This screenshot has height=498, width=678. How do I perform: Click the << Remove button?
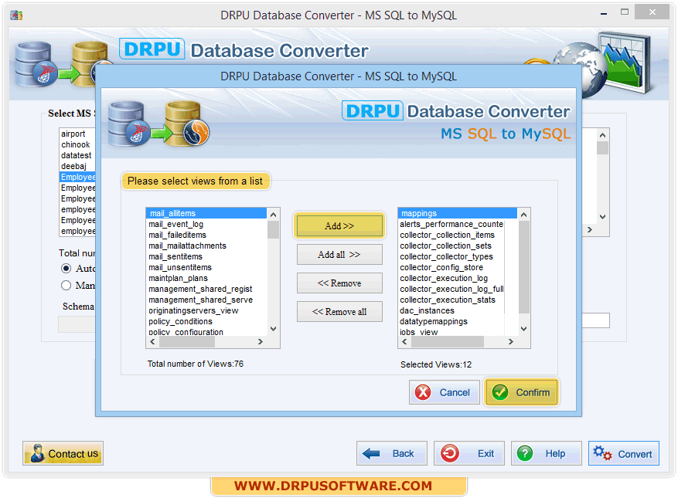click(339, 283)
